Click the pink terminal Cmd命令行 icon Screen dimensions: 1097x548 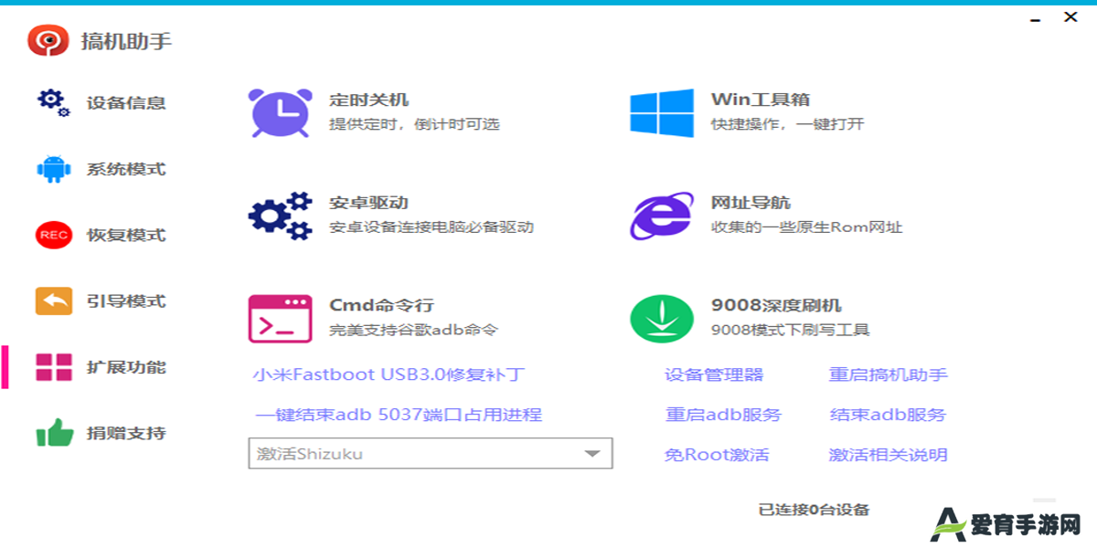(280, 318)
